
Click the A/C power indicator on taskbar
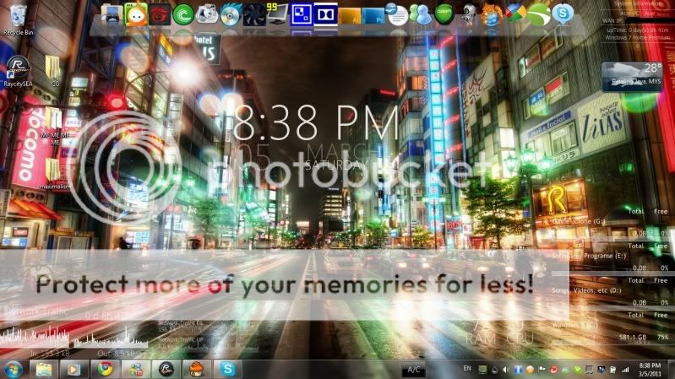[414, 370]
